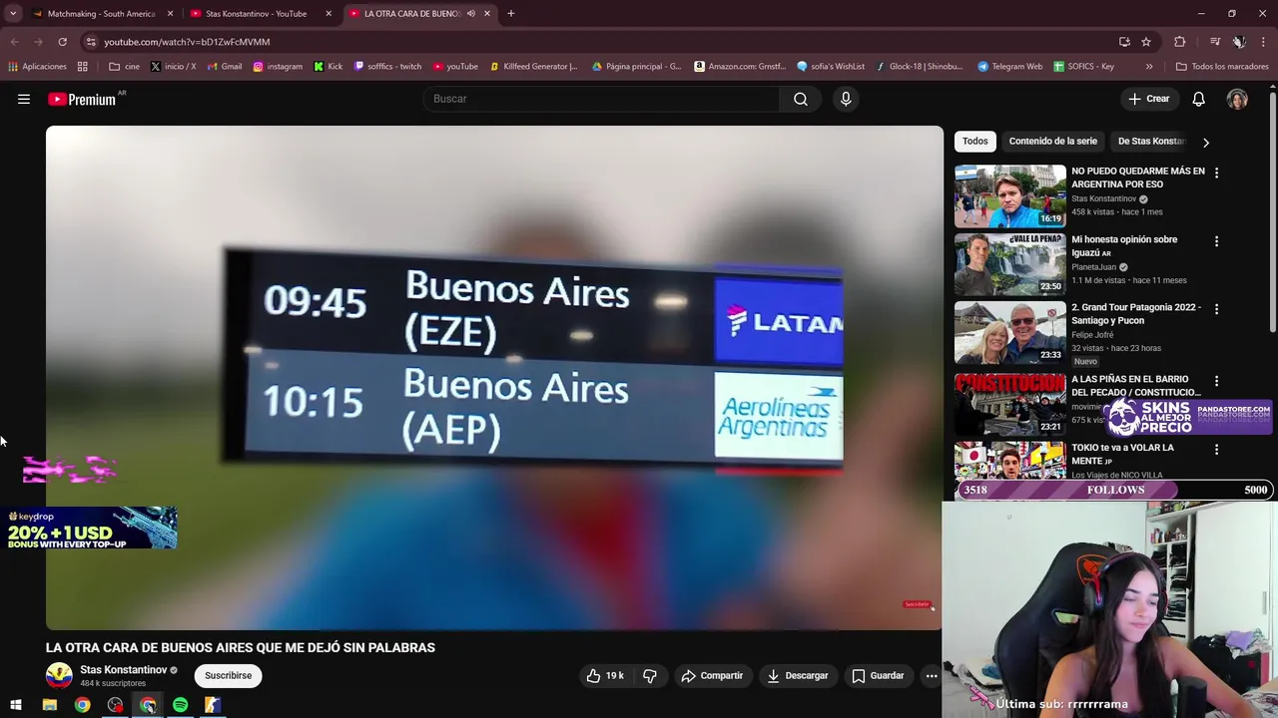
Task: Open File Explorer from the taskbar
Action: pos(49,705)
